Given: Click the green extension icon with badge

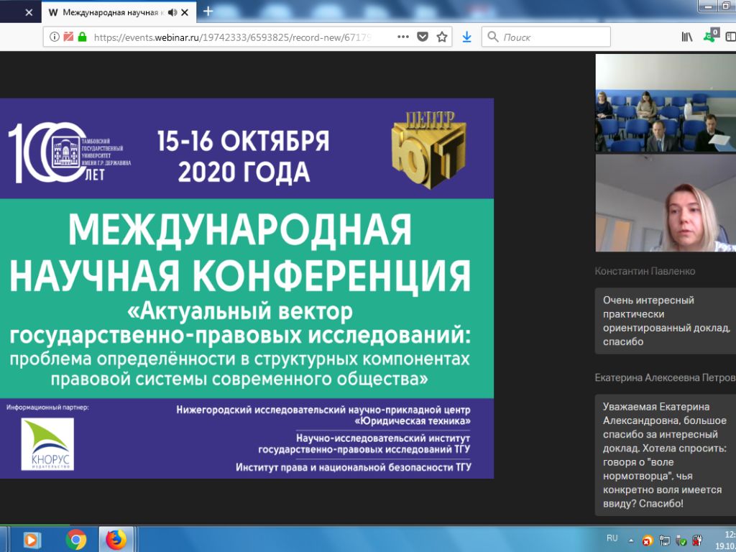Looking at the screenshot, I should pyautogui.click(x=711, y=36).
